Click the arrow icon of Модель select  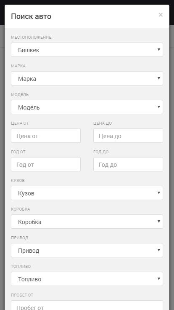(159, 107)
